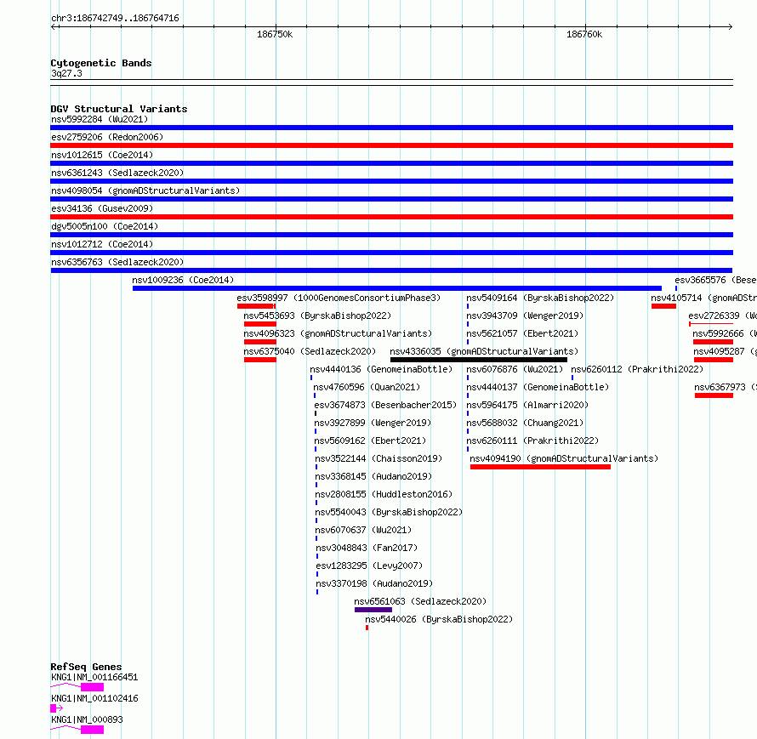Open nsv1012712 (Coe2014) variant label
Viewport: 757px width, 739px height.
pyautogui.click(x=102, y=244)
